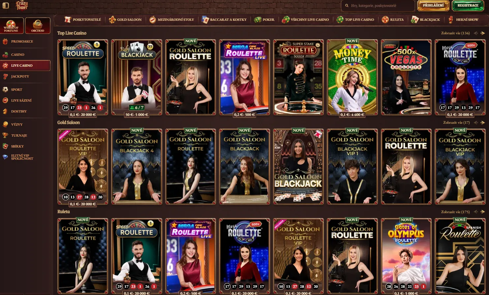Open the Gold Saloon Blackjack 4 card
The image size is (489, 295).
tap(137, 167)
